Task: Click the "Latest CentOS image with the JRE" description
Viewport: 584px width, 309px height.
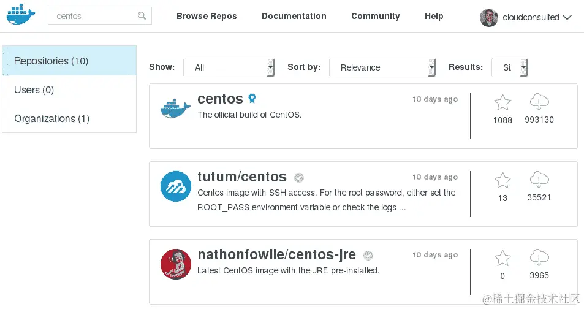Action: coord(288,270)
